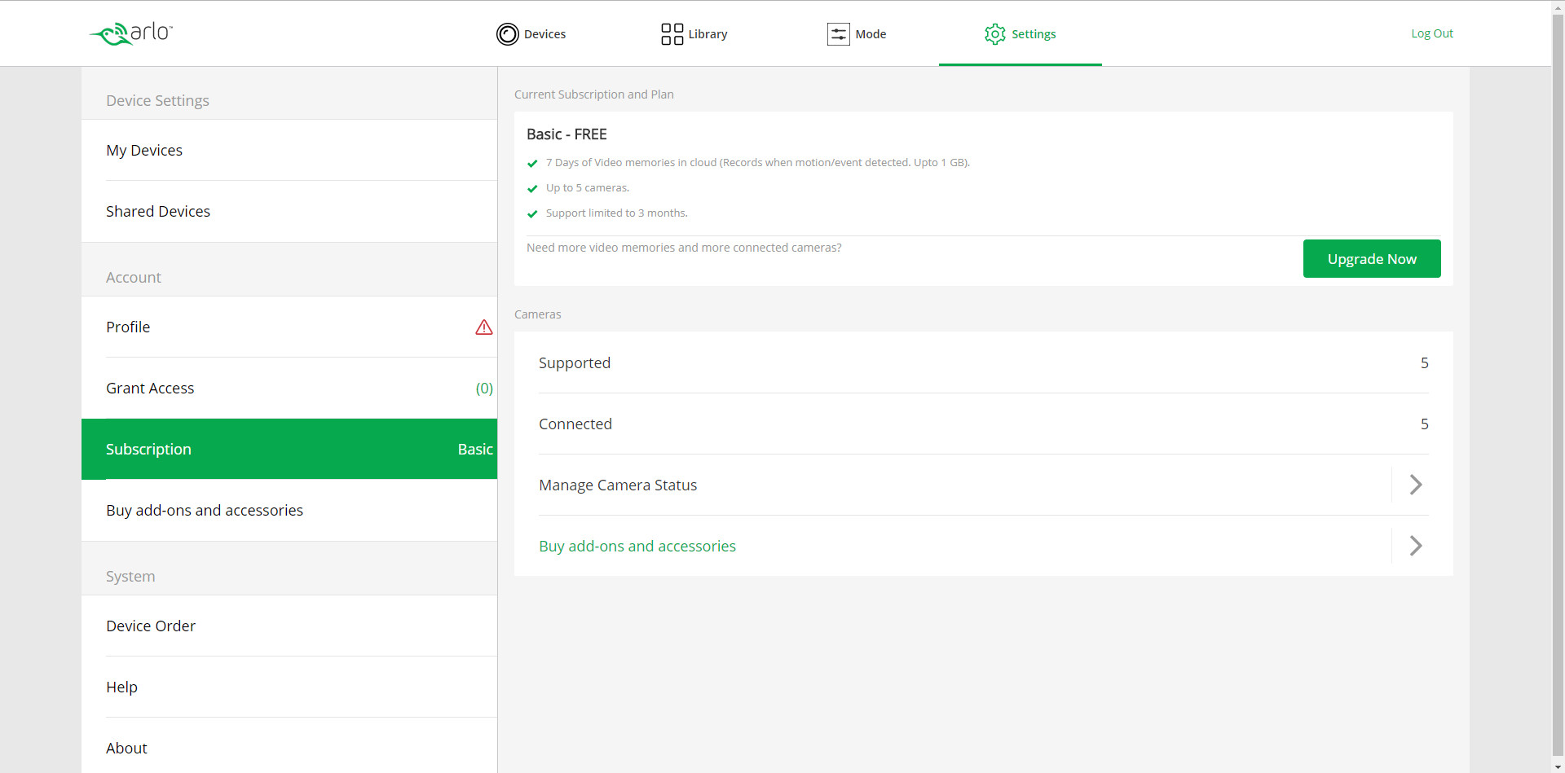Open the About page
The image size is (1565, 773).
(126, 749)
